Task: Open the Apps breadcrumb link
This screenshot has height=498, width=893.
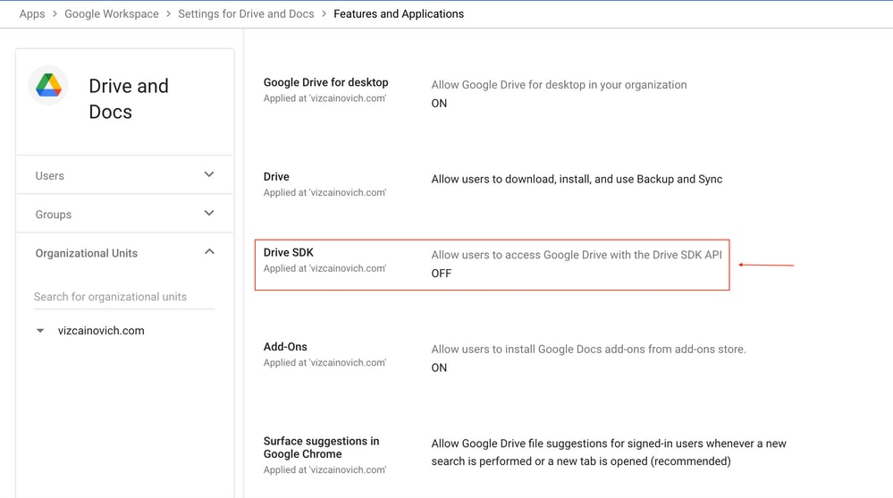Action: pyautogui.click(x=32, y=13)
